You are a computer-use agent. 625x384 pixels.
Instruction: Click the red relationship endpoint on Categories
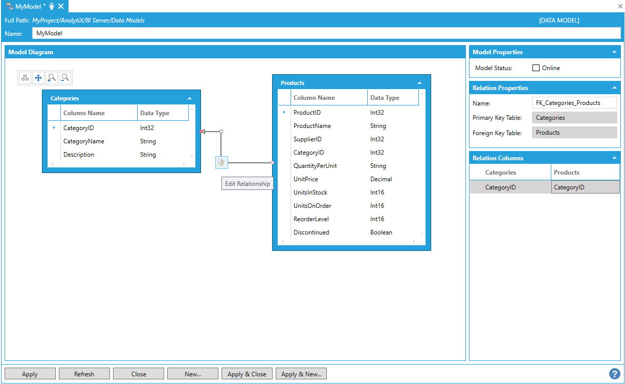point(202,132)
